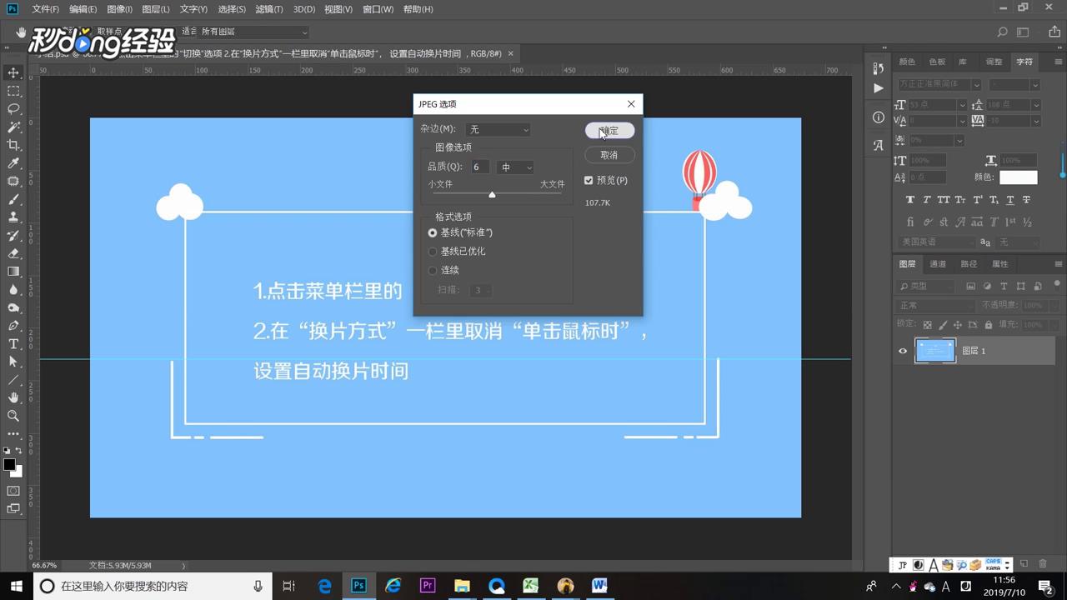Select the Horizontal Type tool
Image resolution: width=1067 pixels, height=600 pixels.
[13, 344]
